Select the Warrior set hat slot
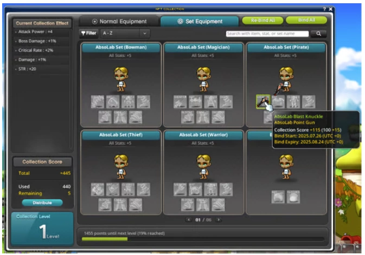The width and height of the screenshot is (365, 255). pyautogui.click(x=195, y=189)
